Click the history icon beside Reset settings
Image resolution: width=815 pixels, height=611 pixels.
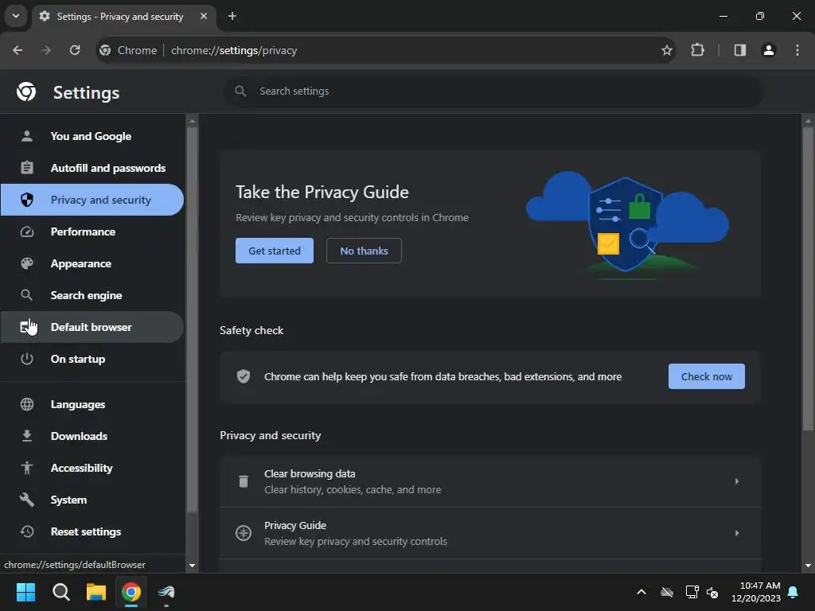26,531
